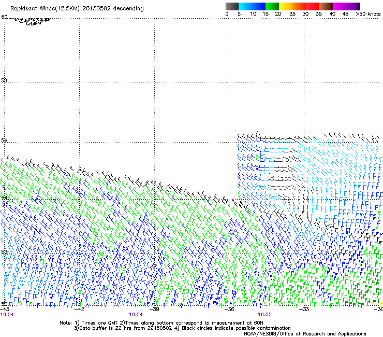The image size is (383, 337).
Task: Select the red 30-35 knots color band
Action: click(313, 6)
